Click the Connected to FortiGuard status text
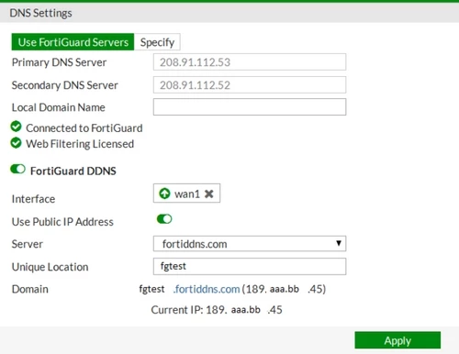 tap(84, 128)
